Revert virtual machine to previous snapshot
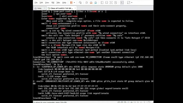183x103 pixels. click(x=91, y=3)
